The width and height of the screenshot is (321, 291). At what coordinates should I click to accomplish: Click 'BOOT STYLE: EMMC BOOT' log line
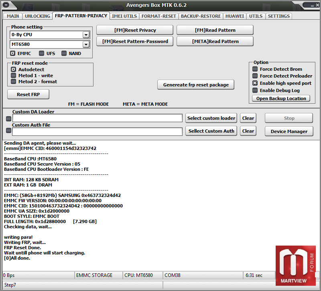32,216
